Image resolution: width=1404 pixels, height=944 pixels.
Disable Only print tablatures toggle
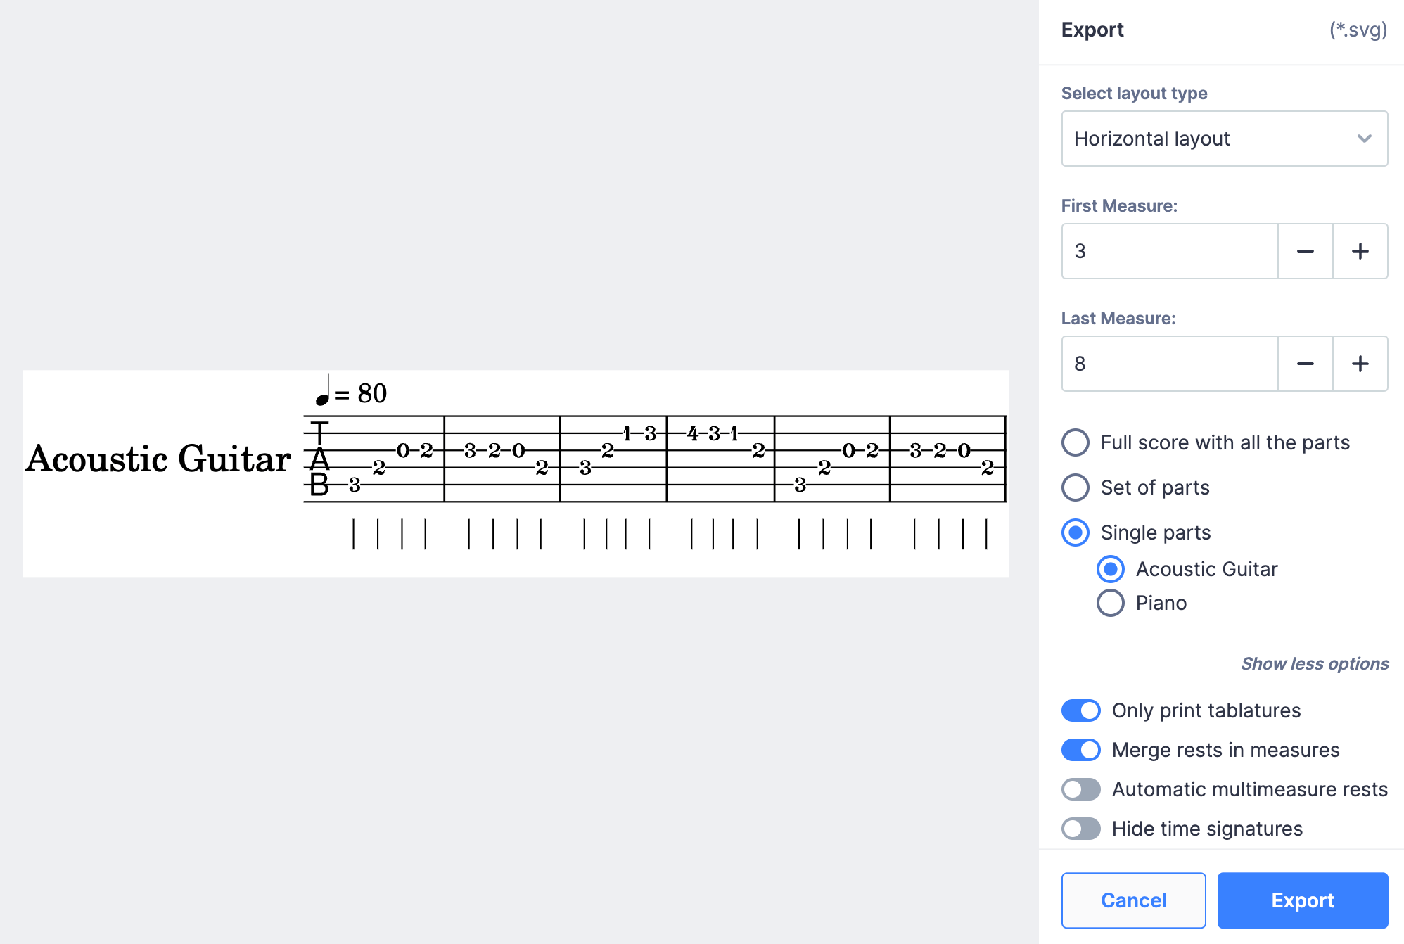[x=1081, y=710]
